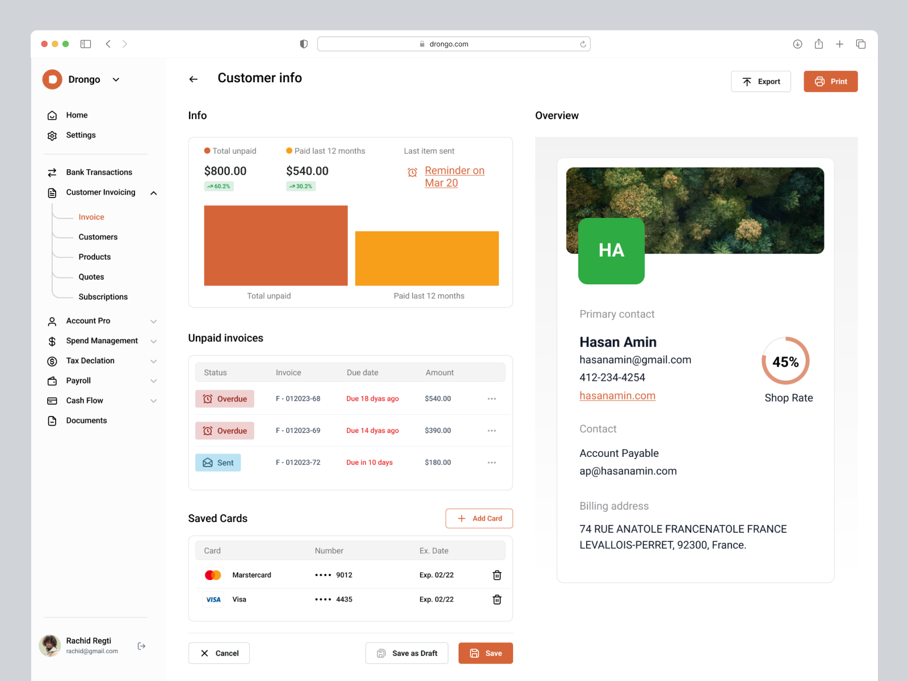Click the Add Card button
Viewport: 908px width, 681px height.
point(479,518)
